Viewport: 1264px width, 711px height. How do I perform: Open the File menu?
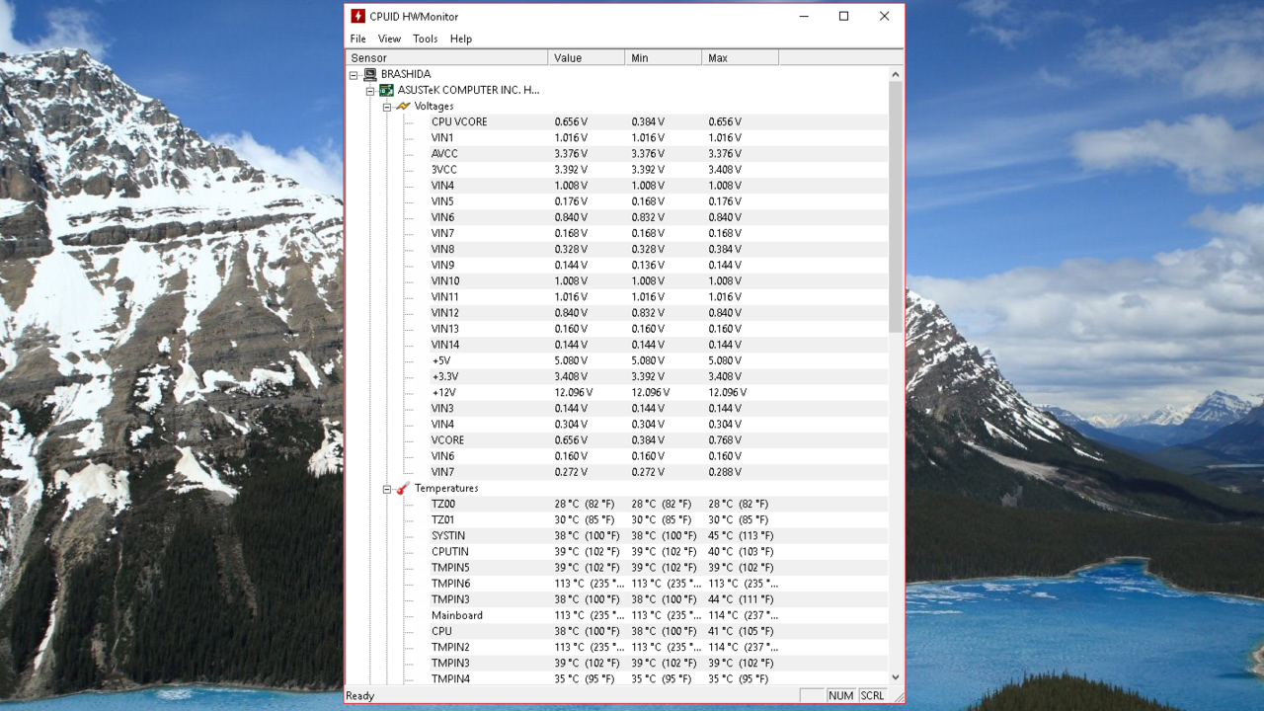pos(357,39)
